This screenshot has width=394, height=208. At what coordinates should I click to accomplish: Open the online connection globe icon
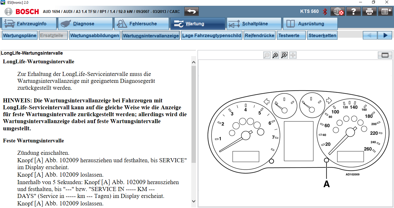point(338,12)
